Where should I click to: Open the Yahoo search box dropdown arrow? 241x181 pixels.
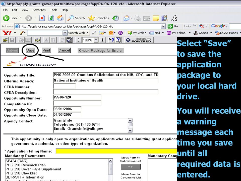point(65,33)
